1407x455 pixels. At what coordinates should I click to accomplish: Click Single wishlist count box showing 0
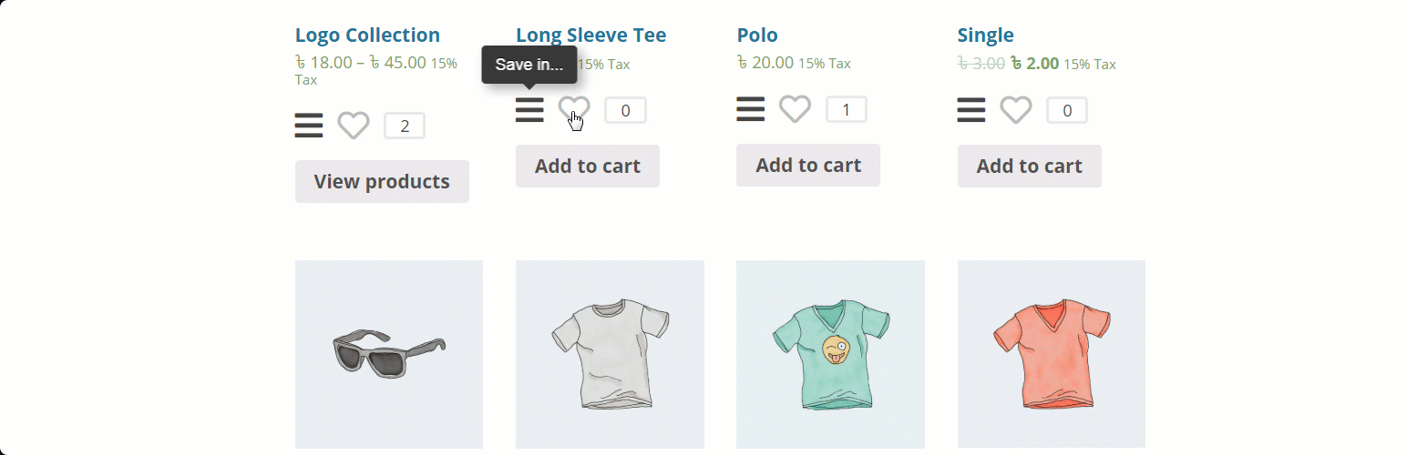pos(1067,111)
